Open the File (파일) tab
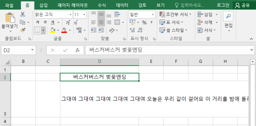 point(9,5)
